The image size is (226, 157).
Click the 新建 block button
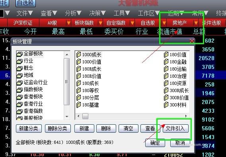tap(84, 128)
